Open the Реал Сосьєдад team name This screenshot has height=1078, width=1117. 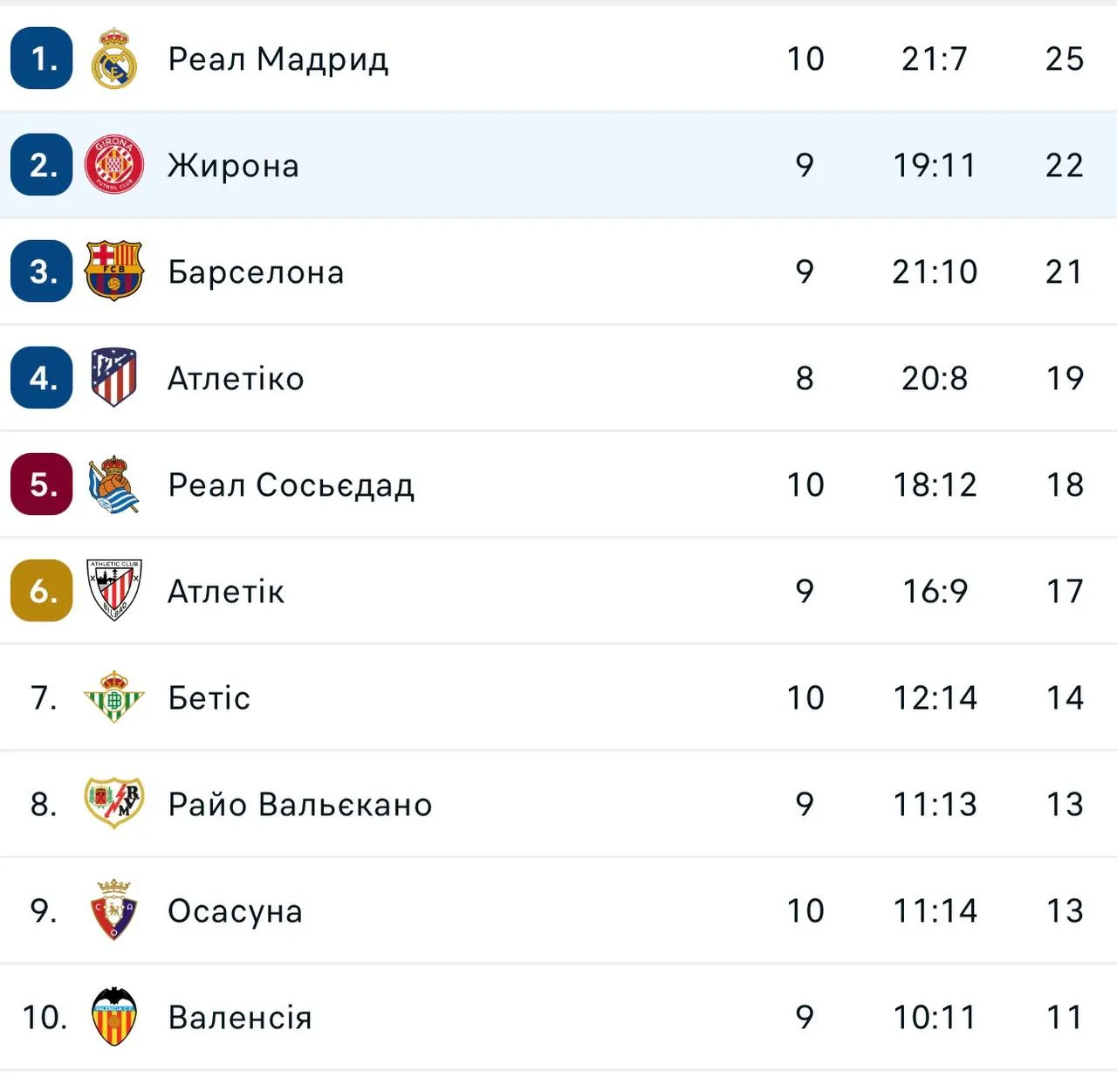click(x=291, y=485)
